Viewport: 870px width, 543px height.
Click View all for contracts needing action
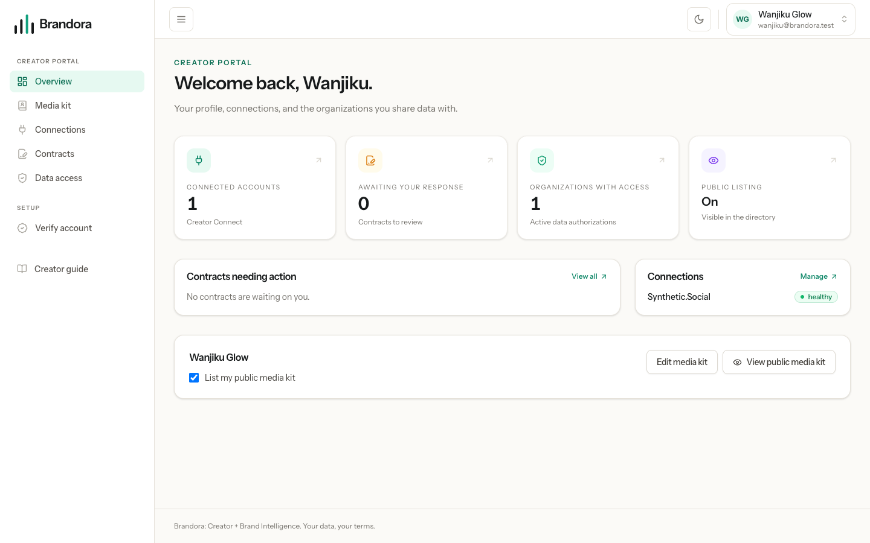coord(589,276)
